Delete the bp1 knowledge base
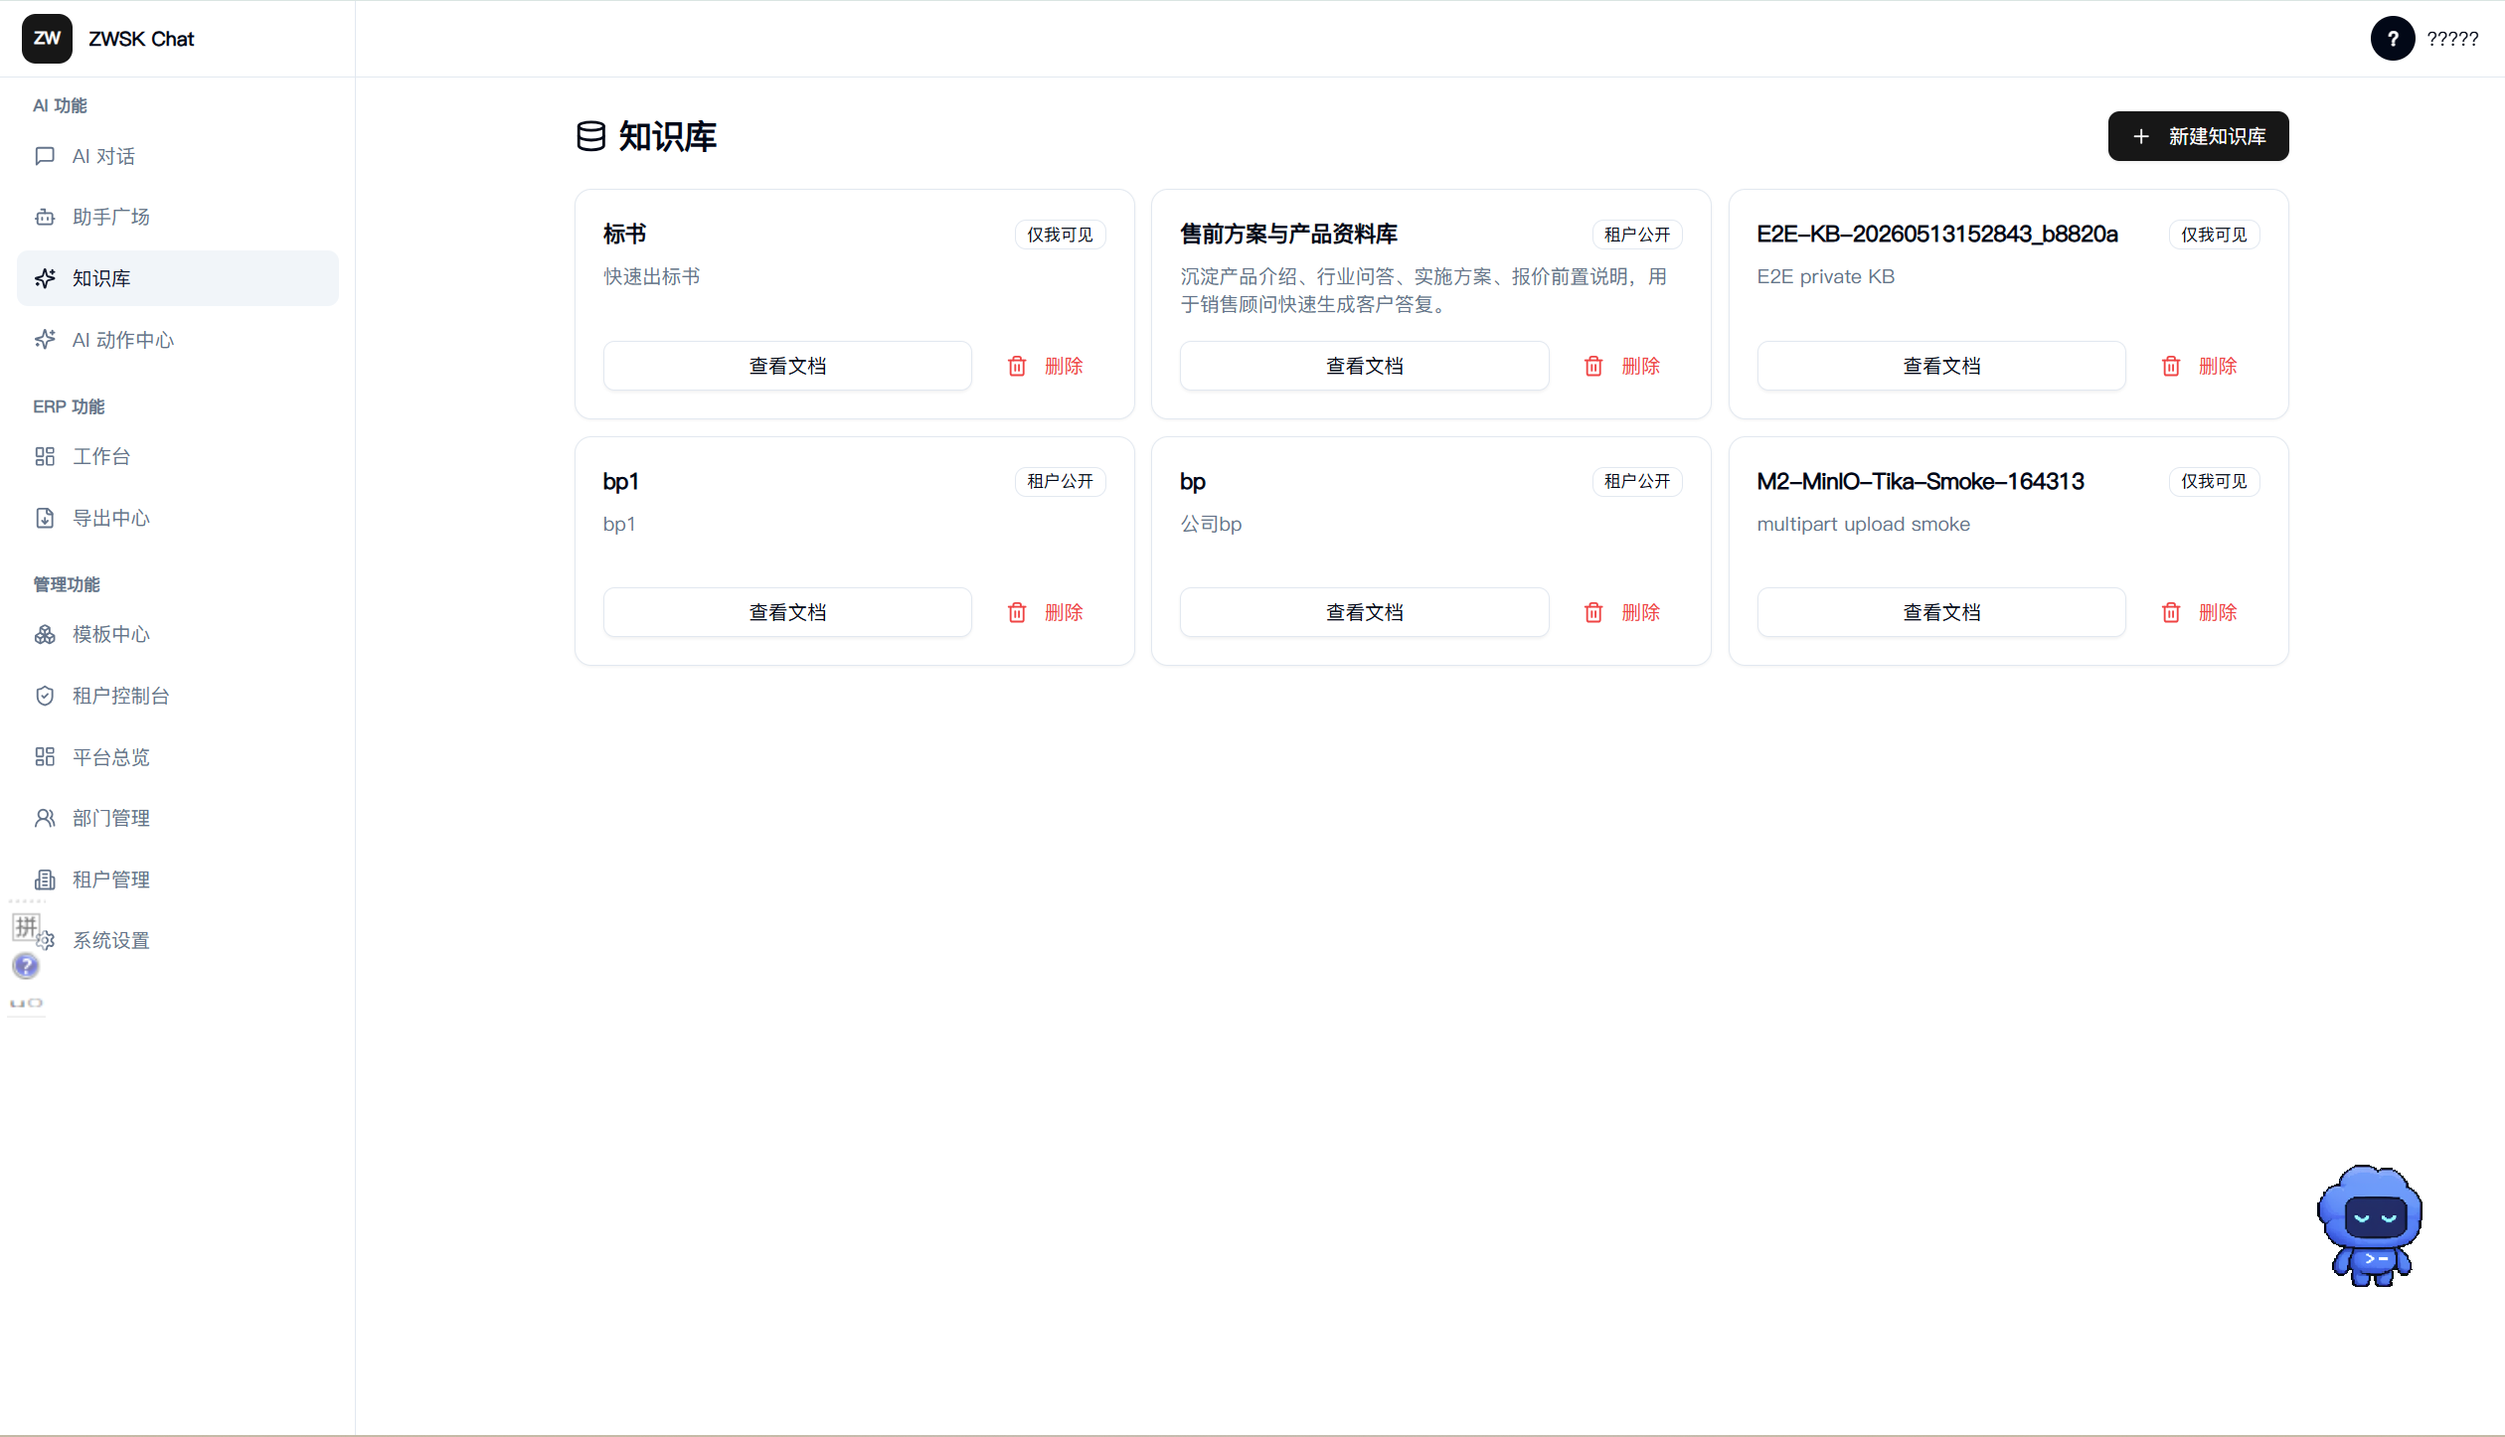 [x=1046, y=612]
